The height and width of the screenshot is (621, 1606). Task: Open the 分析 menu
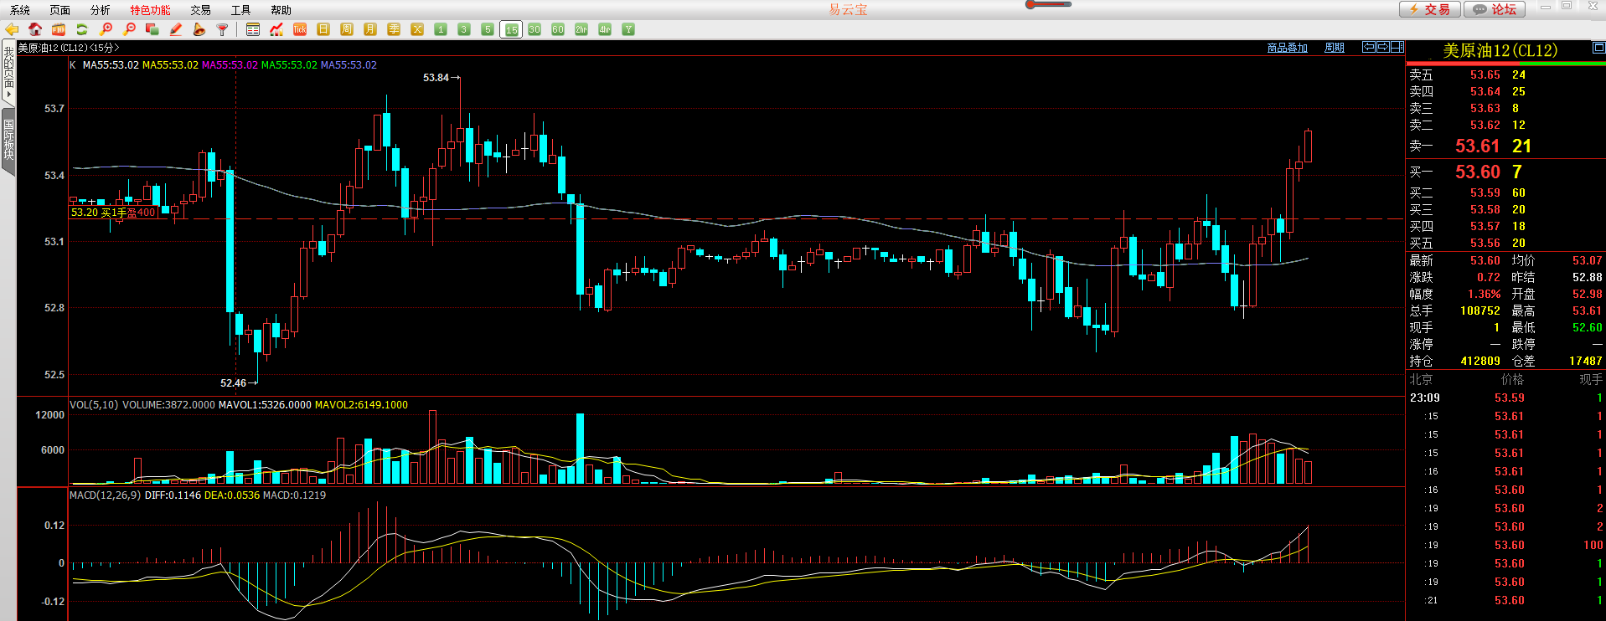(100, 10)
